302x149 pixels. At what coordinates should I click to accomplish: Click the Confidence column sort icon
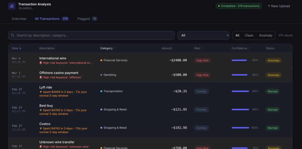pyautogui.click(x=249, y=48)
